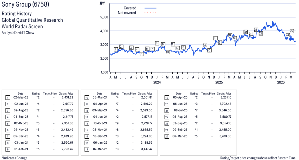Select chart marker 25 near the 4,000 level
Screen dimensions: 299x160
click(x=291, y=31)
